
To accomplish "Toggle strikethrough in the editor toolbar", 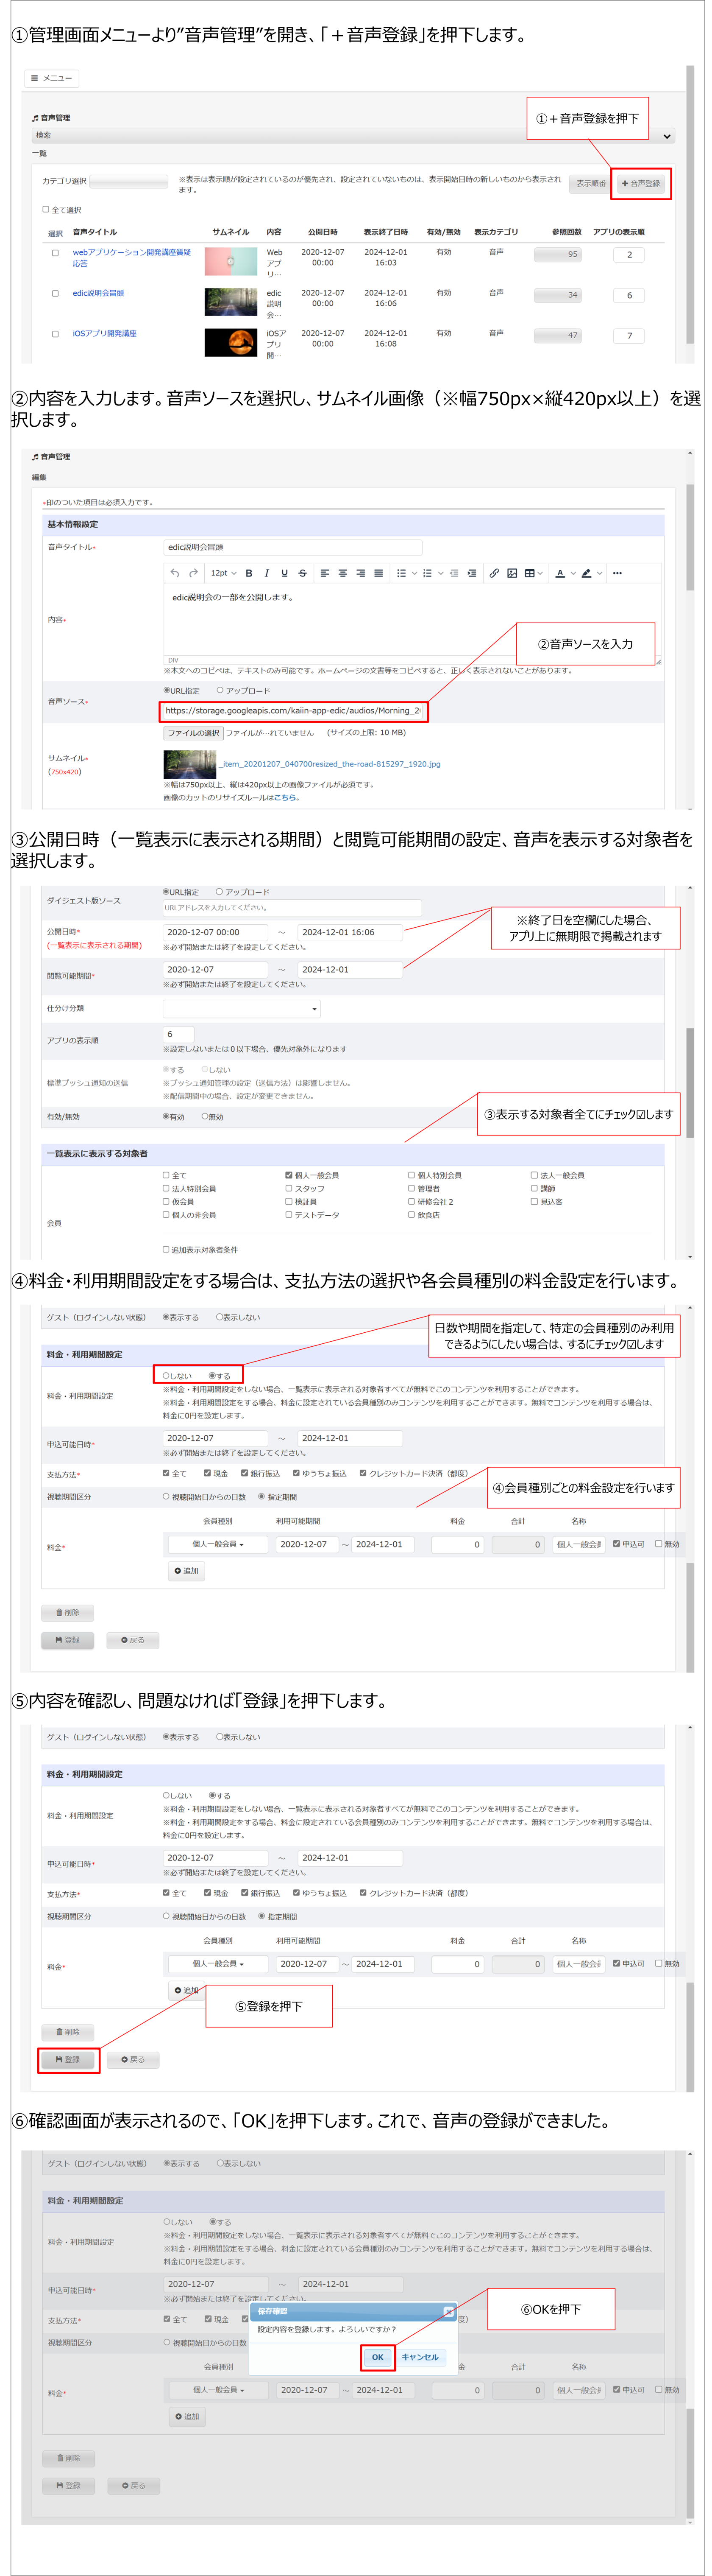I will click(303, 573).
